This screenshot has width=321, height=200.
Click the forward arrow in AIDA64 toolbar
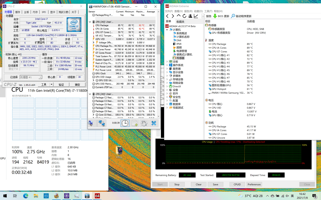tap(173, 16)
